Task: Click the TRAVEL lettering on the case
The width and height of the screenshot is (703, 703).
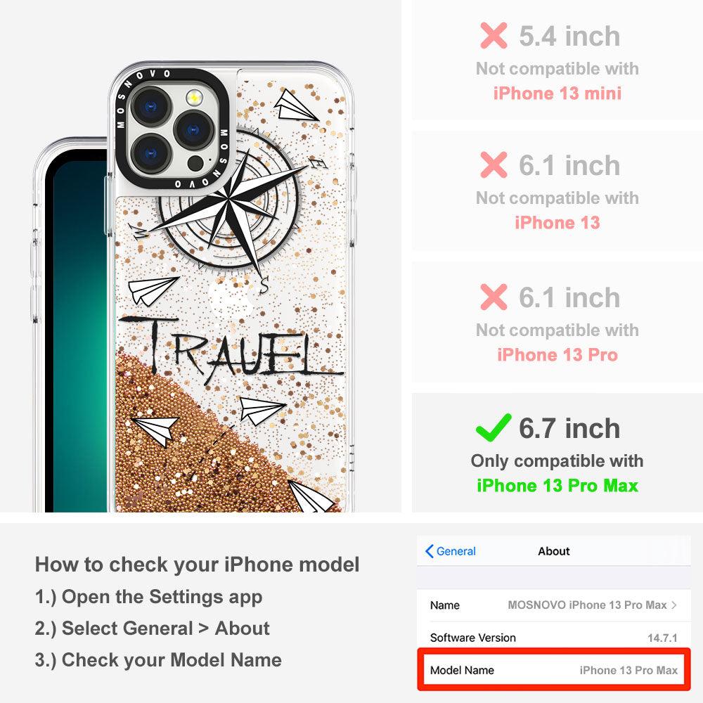Action: tap(231, 347)
